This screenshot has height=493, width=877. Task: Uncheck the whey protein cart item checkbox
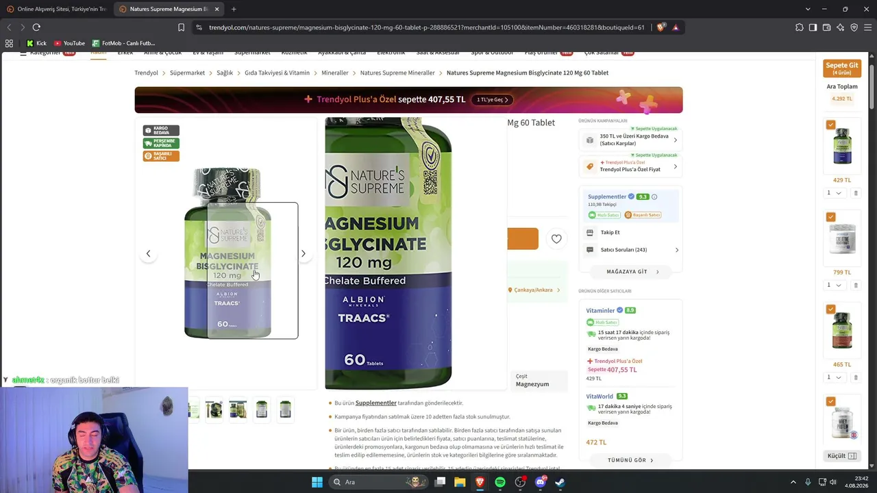pyautogui.click(x=831, y=401)
